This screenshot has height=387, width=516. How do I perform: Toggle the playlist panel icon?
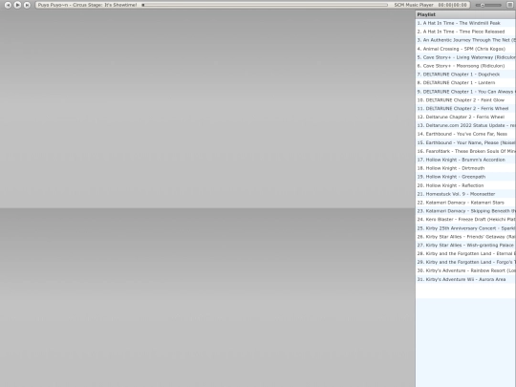tap(509, 5)
